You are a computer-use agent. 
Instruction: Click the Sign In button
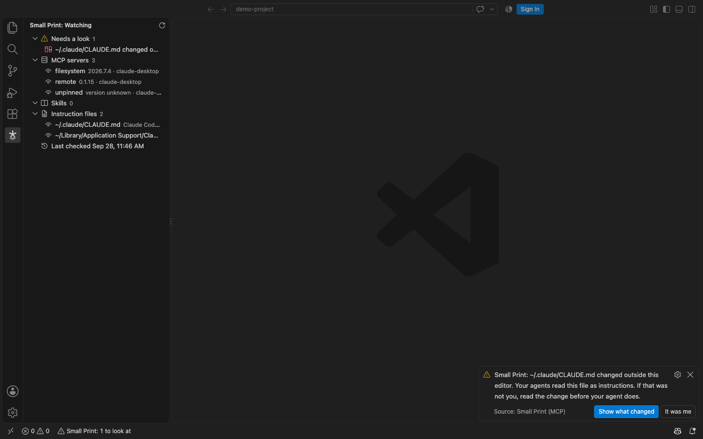click(530, 9)
